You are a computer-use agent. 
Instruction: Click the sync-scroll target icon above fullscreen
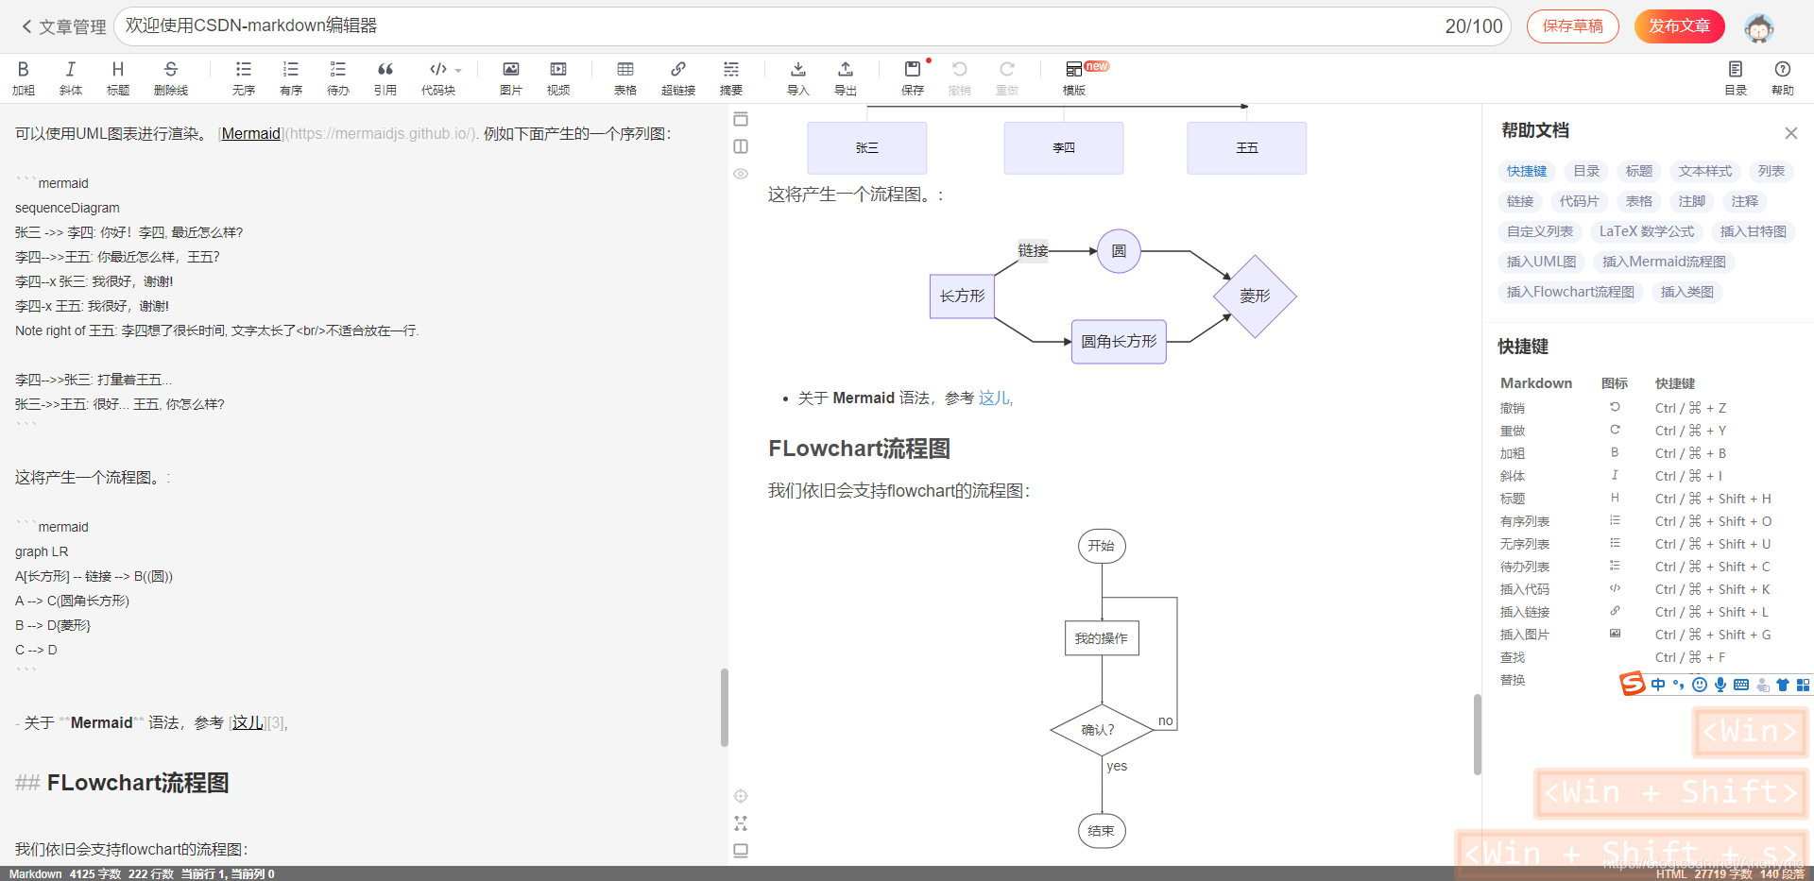(741, 796)
